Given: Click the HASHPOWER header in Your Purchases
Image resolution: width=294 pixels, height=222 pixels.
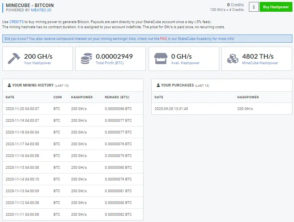Looking at the screenshot, I should [x=248, y=97].
